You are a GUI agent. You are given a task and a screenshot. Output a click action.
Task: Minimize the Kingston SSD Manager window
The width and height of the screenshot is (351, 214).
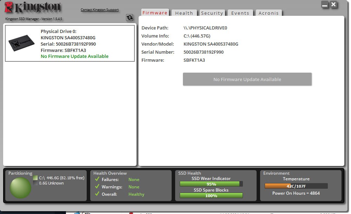pos(325,5)
